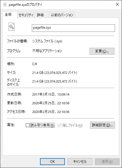Click the pagefile.sys file type icon
The image size is (122, 168).
[12, 27]
